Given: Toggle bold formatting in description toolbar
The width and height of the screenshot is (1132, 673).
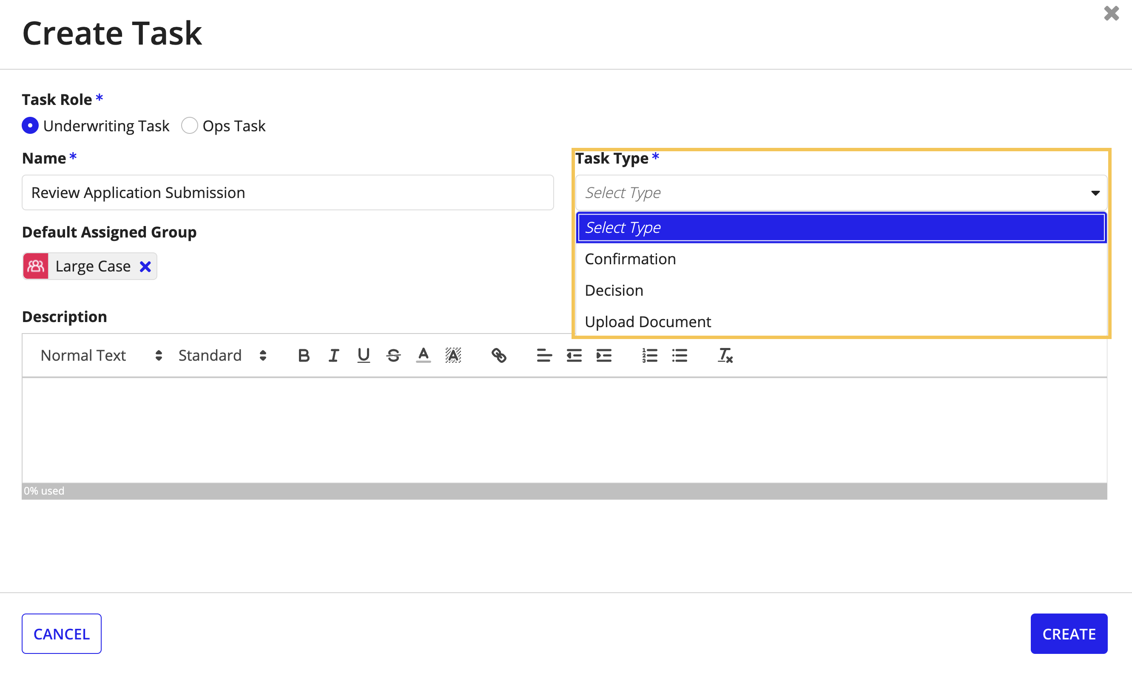Looking at the screenshot, I should (304, 356).
